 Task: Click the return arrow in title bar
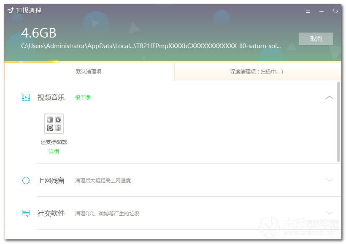coord(335,11)
